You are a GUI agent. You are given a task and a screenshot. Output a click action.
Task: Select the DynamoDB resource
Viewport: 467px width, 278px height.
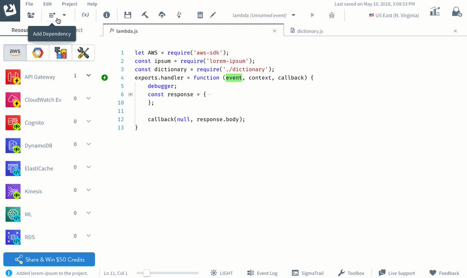(39, 146)
